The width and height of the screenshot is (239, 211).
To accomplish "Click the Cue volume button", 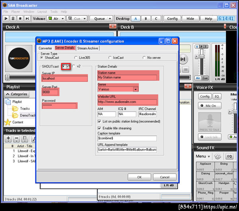I will [74, 19].
